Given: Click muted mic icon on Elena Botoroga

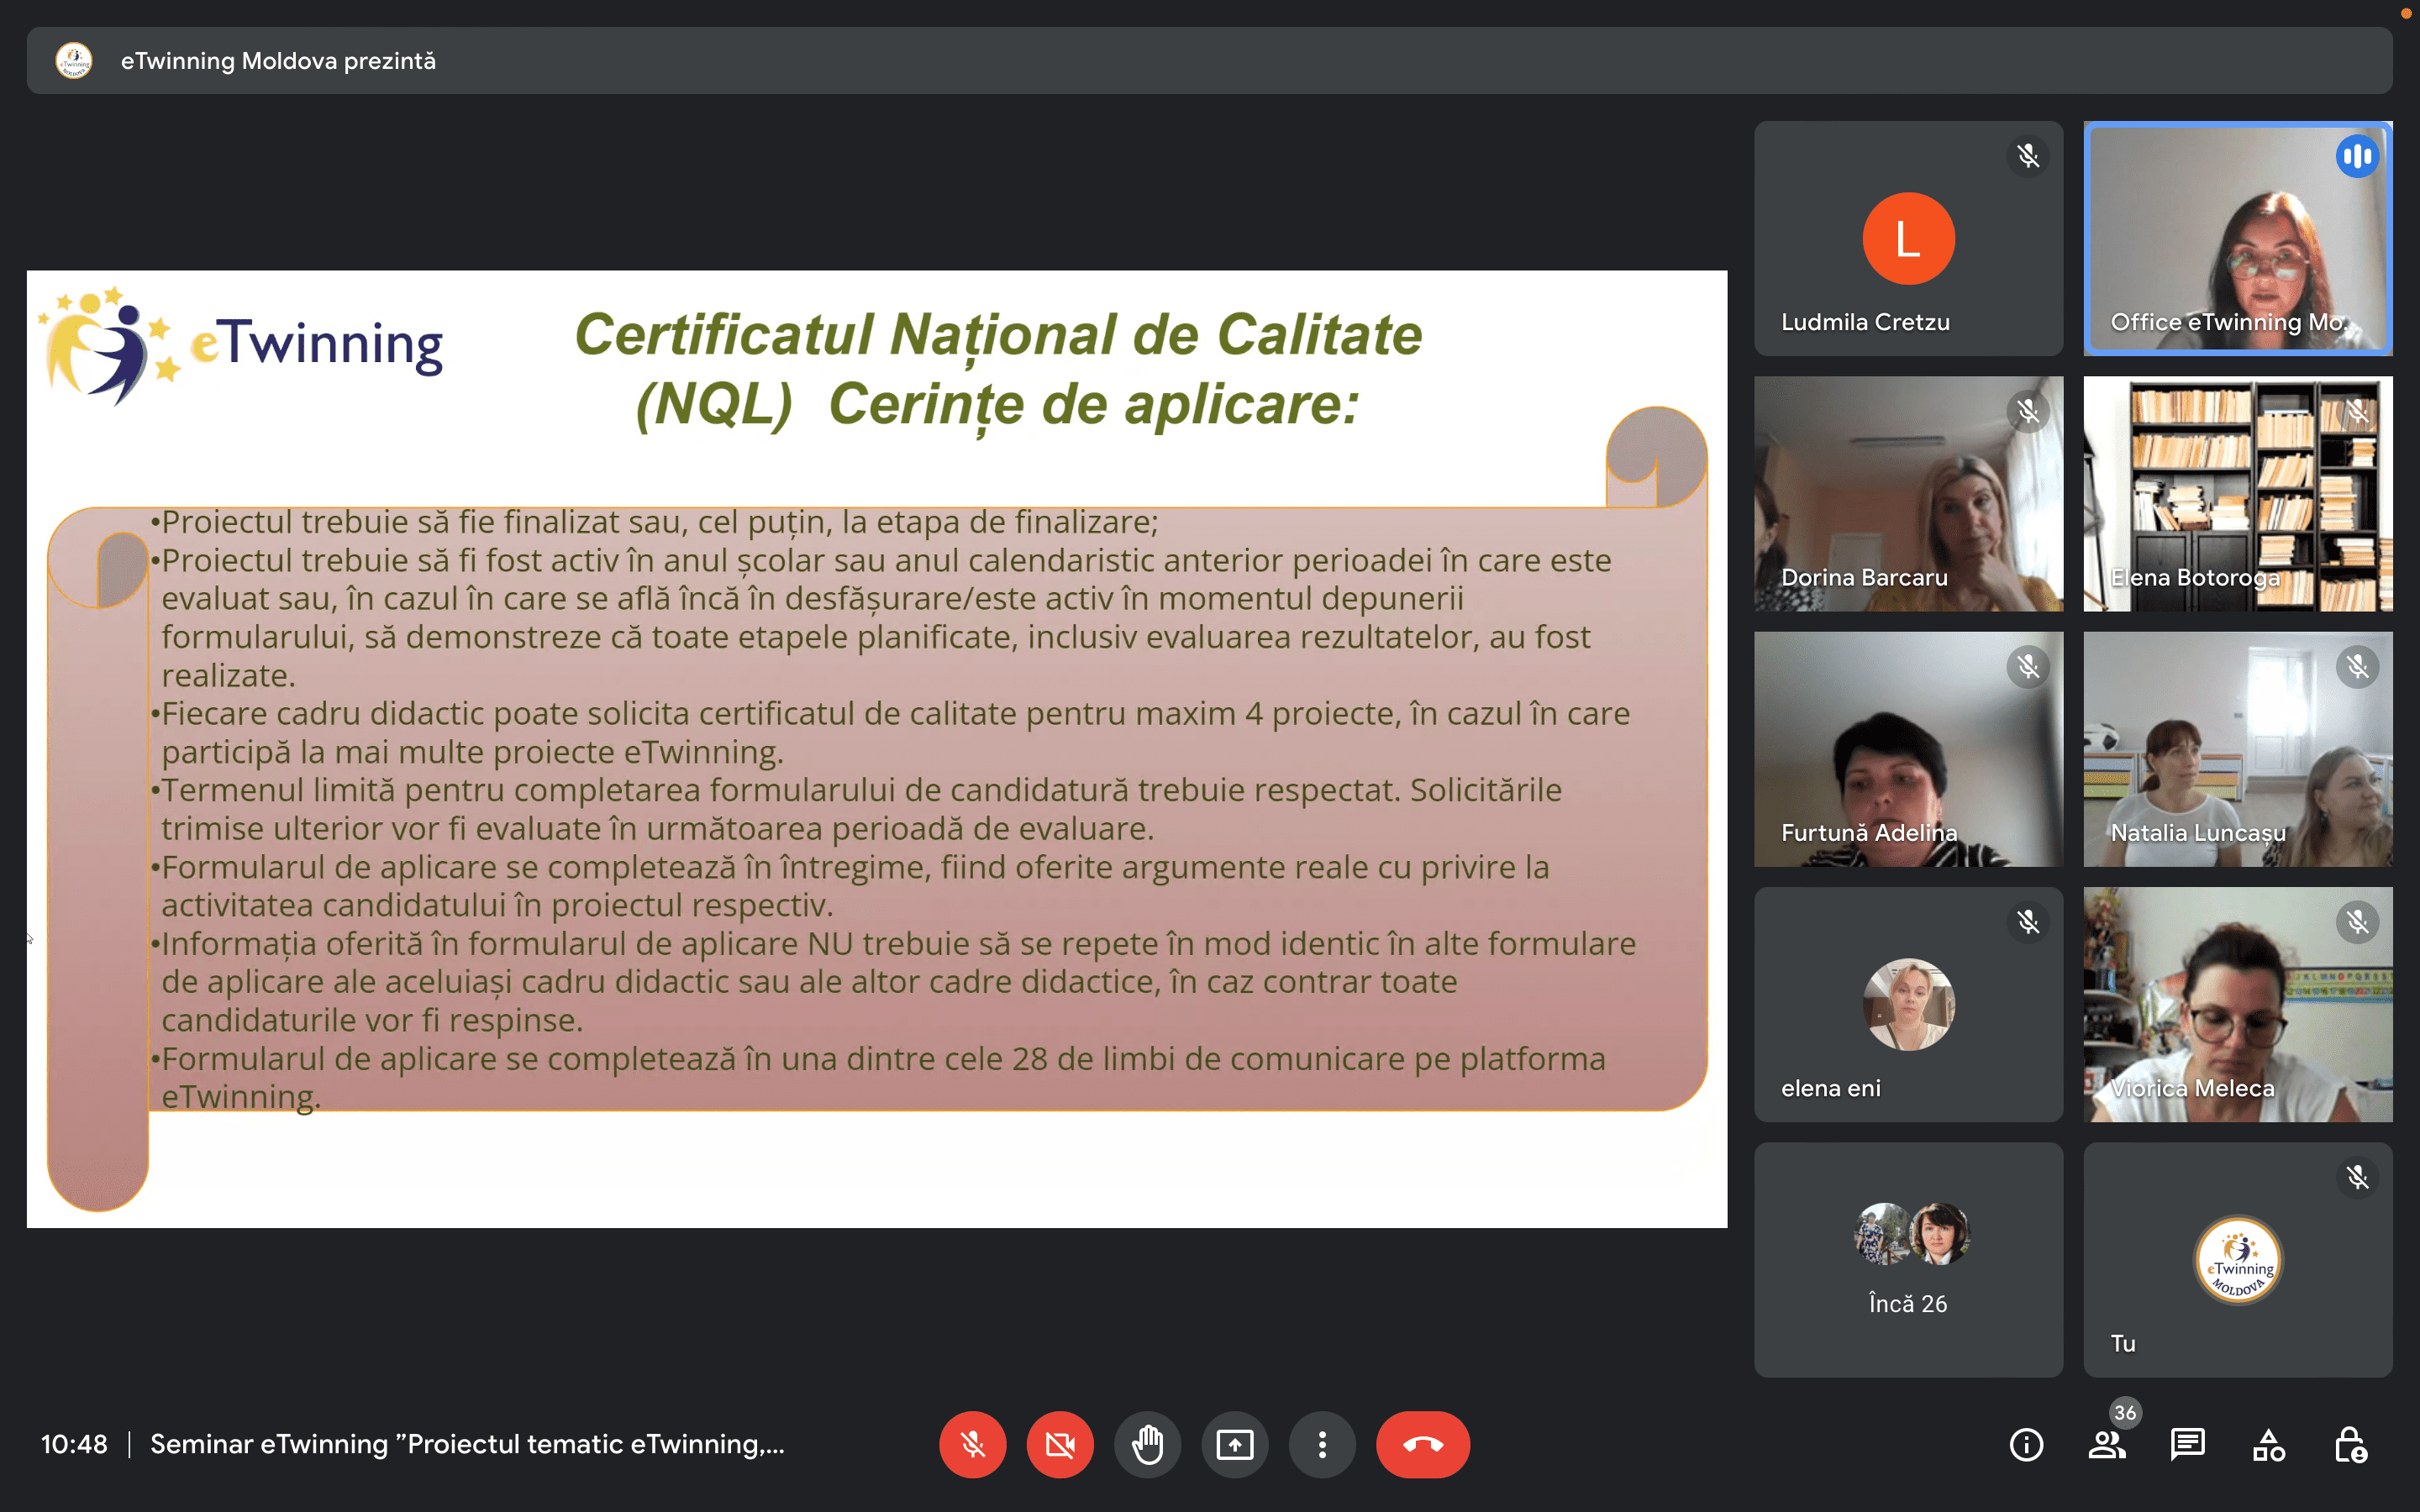Looking at the screenshot, I should [x=2357, y=411].
